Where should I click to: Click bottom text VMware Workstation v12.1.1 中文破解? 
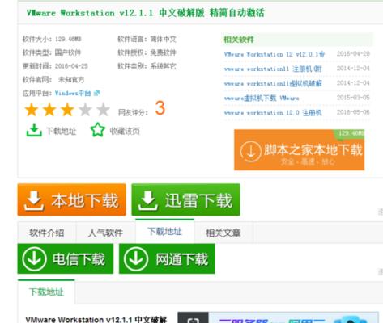click(96, 320)
